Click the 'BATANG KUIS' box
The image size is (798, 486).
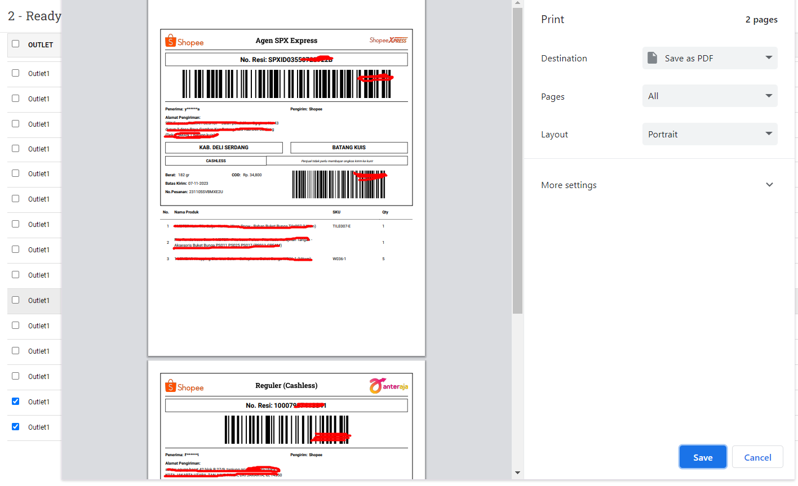pyautogui.click(x=349, y=148)
